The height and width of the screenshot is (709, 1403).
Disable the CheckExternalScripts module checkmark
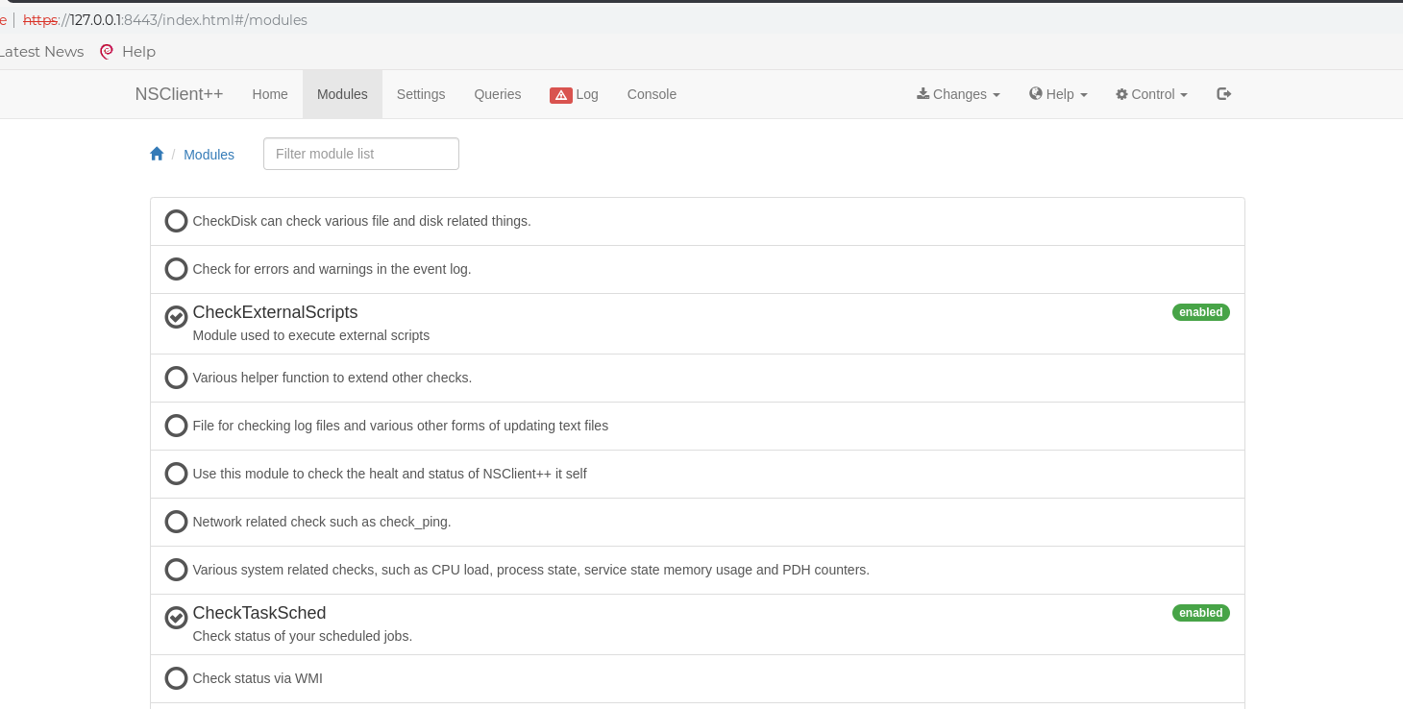[x=176, y=317]
